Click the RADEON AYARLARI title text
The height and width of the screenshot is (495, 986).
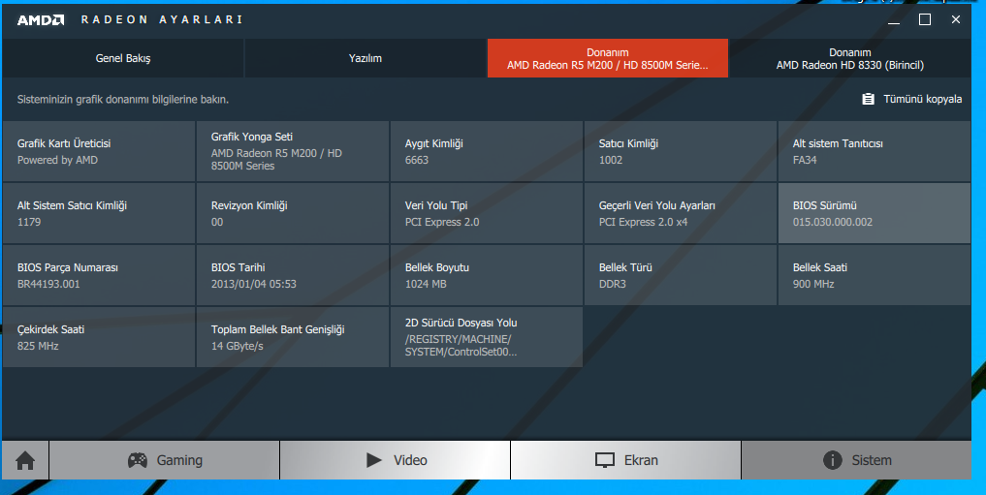point(162,20)
